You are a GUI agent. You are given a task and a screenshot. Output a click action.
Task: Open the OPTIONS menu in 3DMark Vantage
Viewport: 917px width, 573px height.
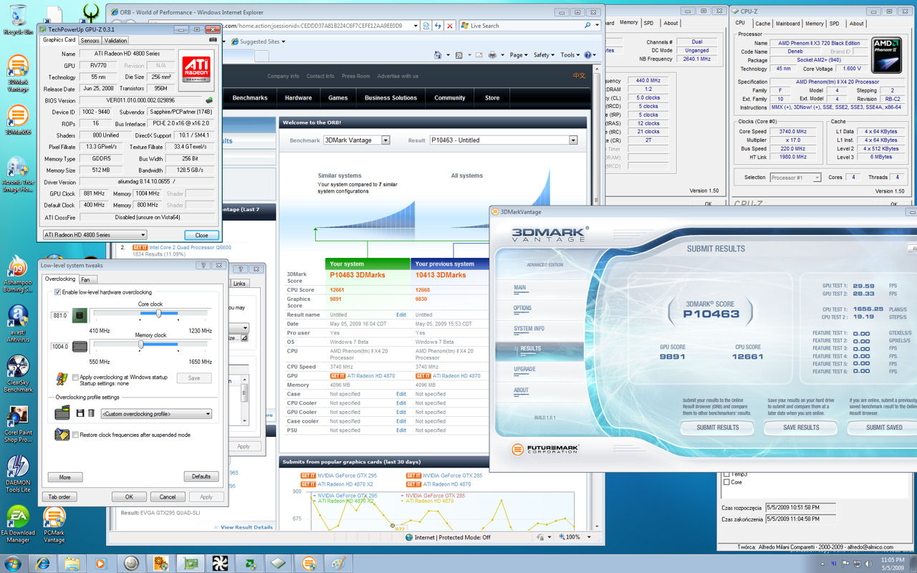click(522, 308)
